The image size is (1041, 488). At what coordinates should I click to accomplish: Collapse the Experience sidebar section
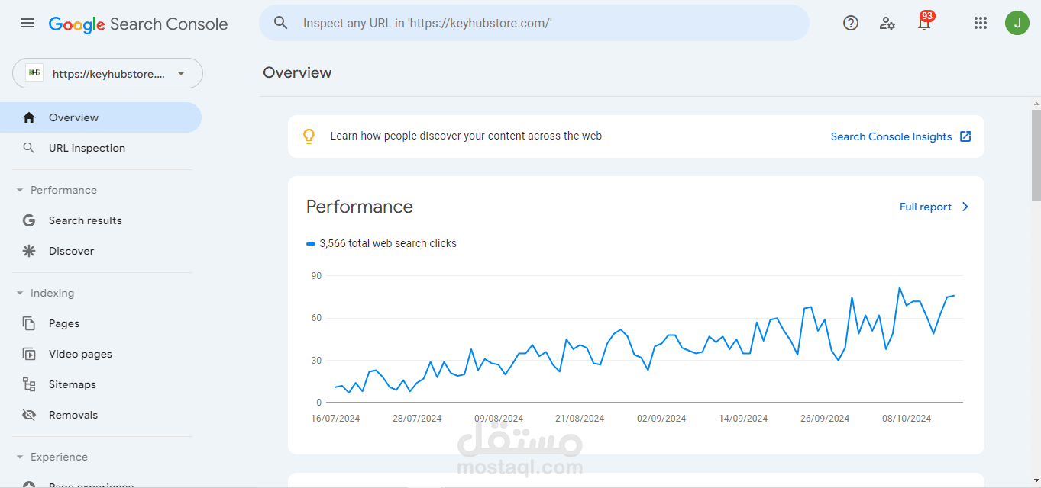(x=20, y=457)
